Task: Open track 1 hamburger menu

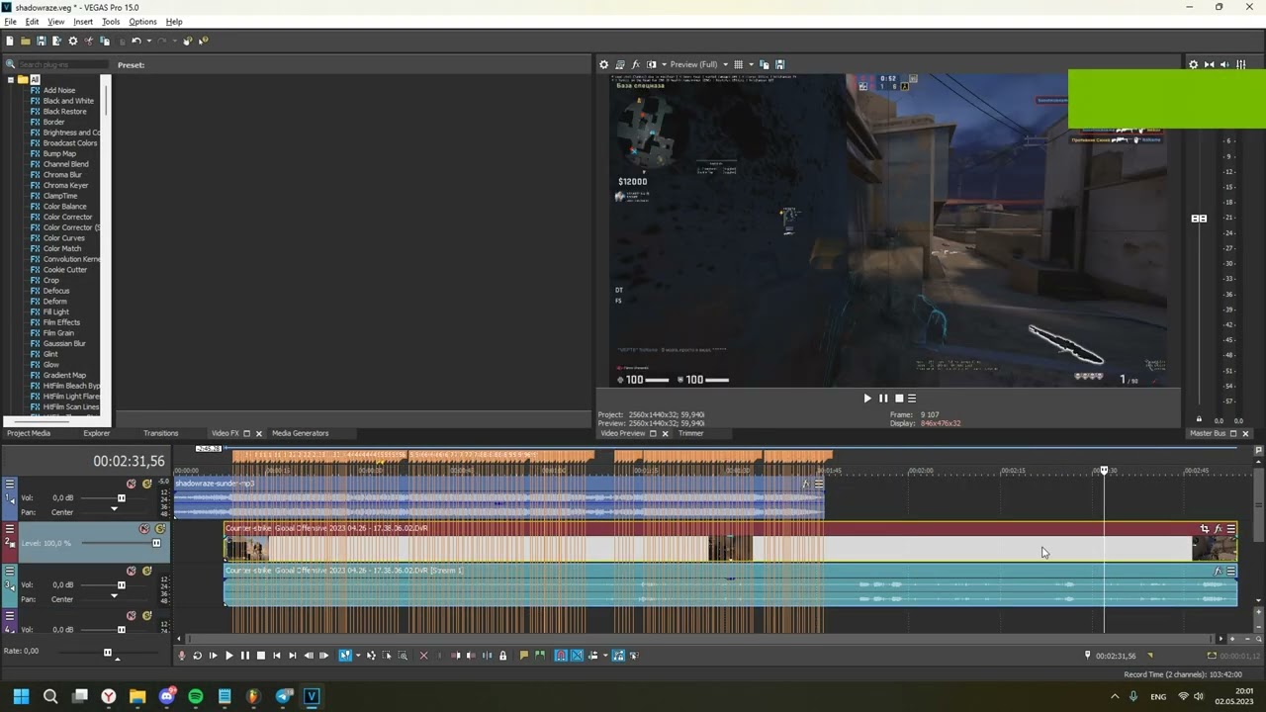Action: (10, 484)
